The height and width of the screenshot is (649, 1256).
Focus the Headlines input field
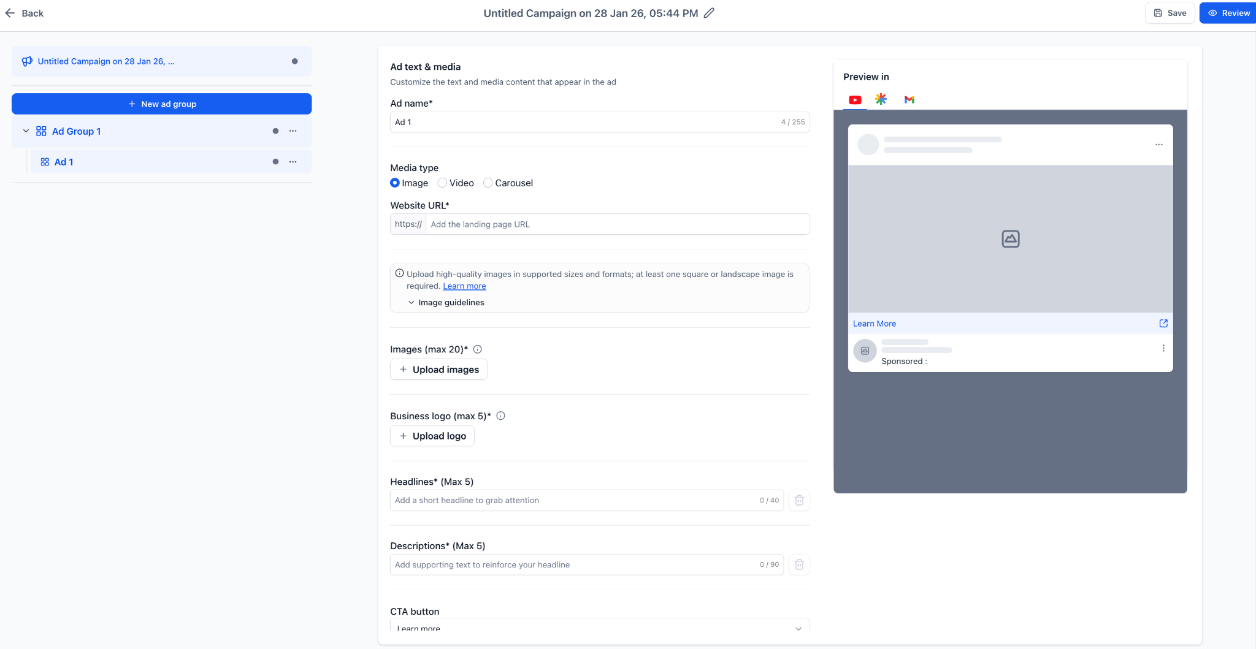point(587,500)
